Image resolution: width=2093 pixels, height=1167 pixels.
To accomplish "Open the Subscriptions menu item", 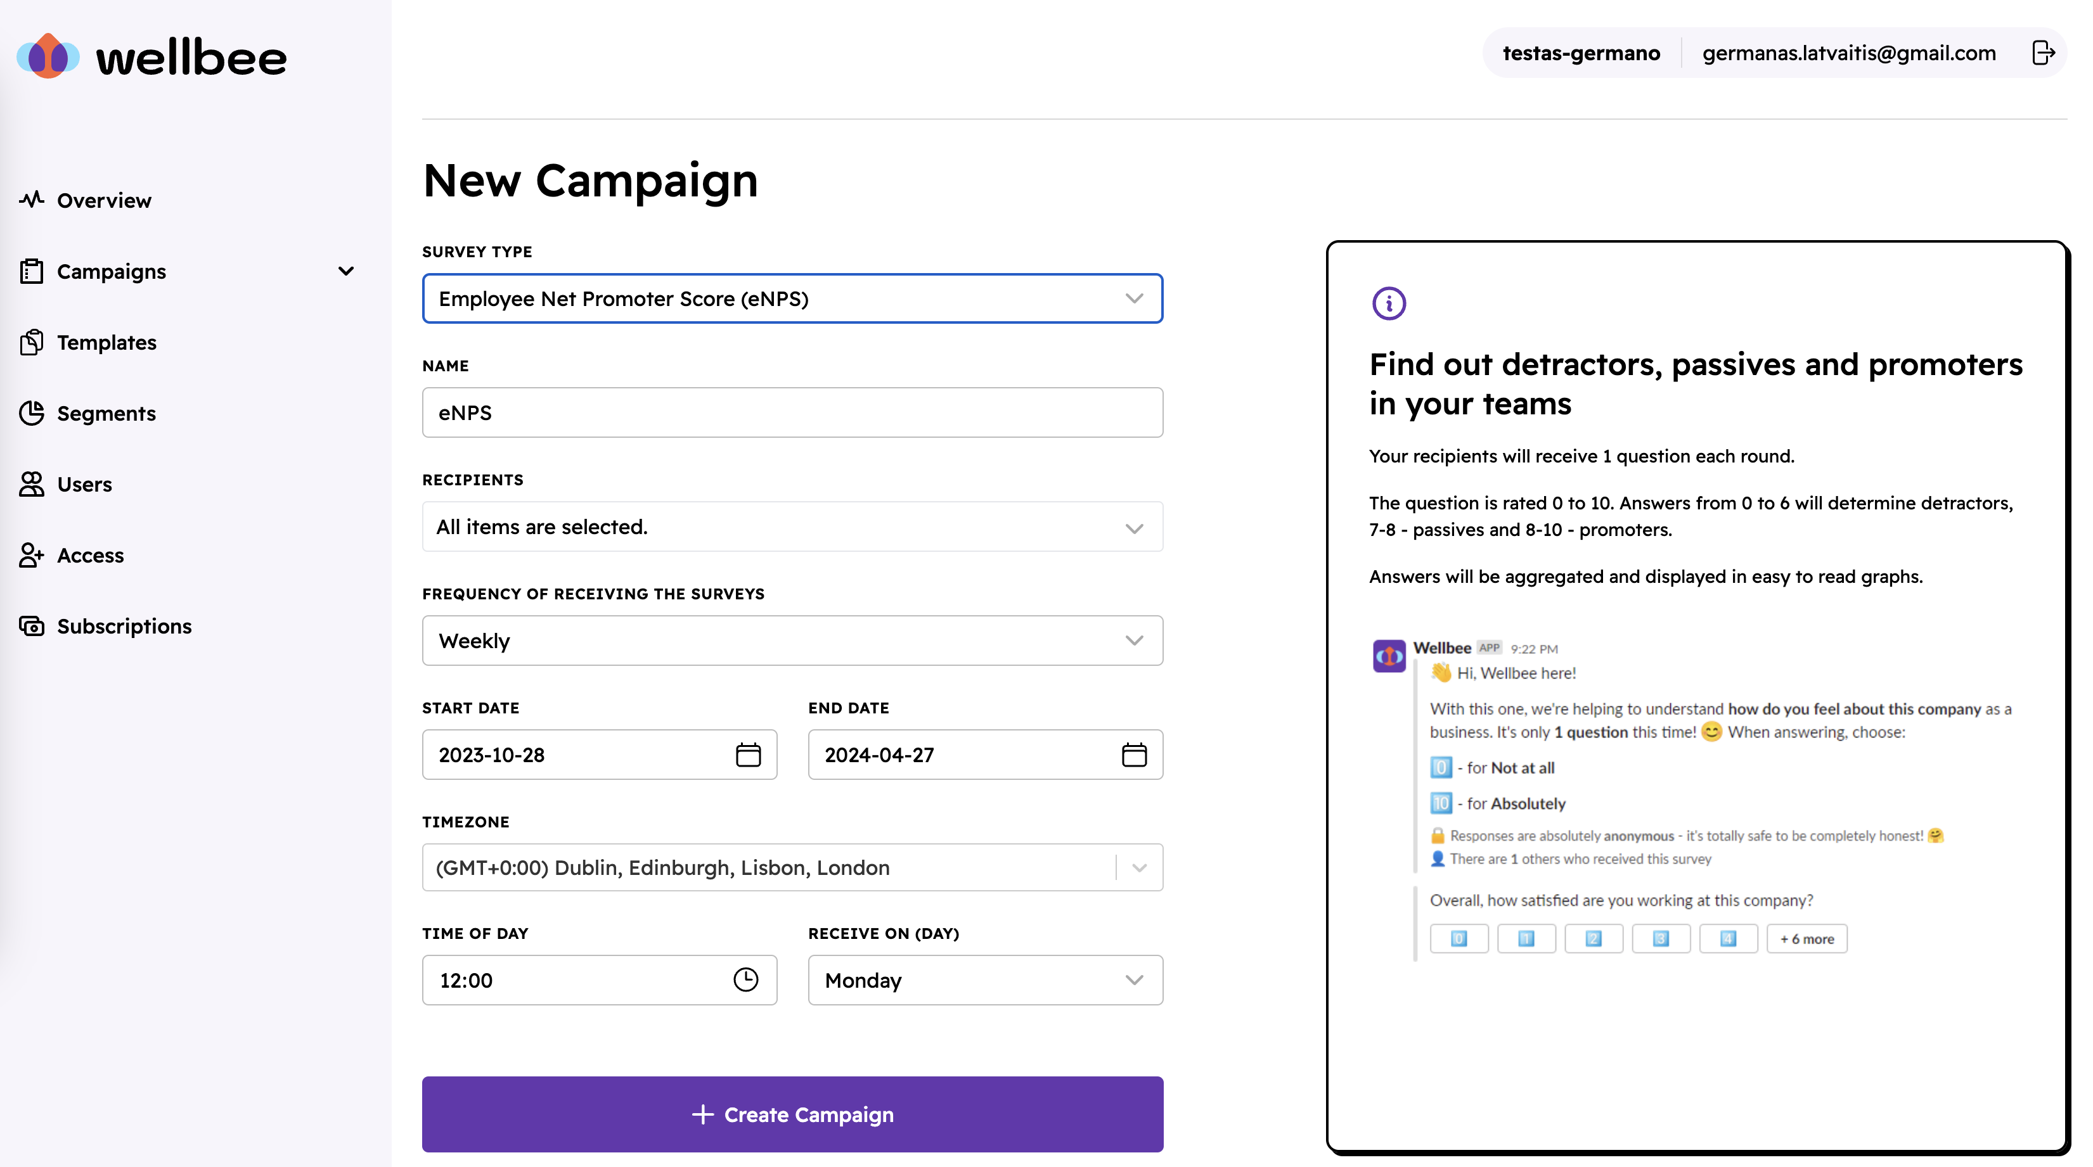I will [124, 625].
